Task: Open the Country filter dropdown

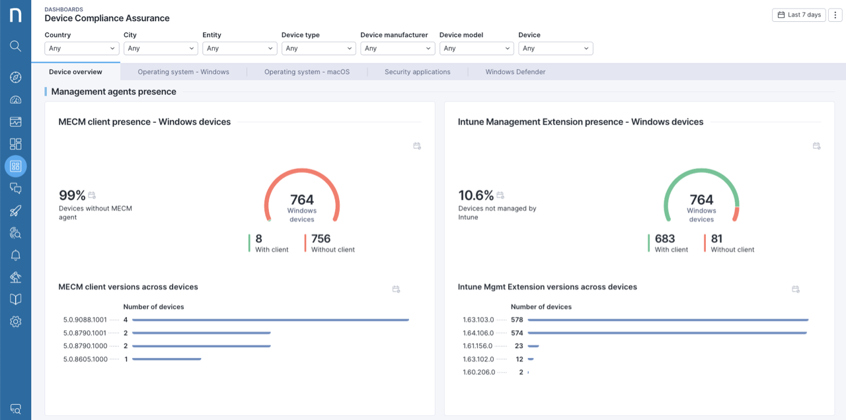Action: tap(81, 48)
